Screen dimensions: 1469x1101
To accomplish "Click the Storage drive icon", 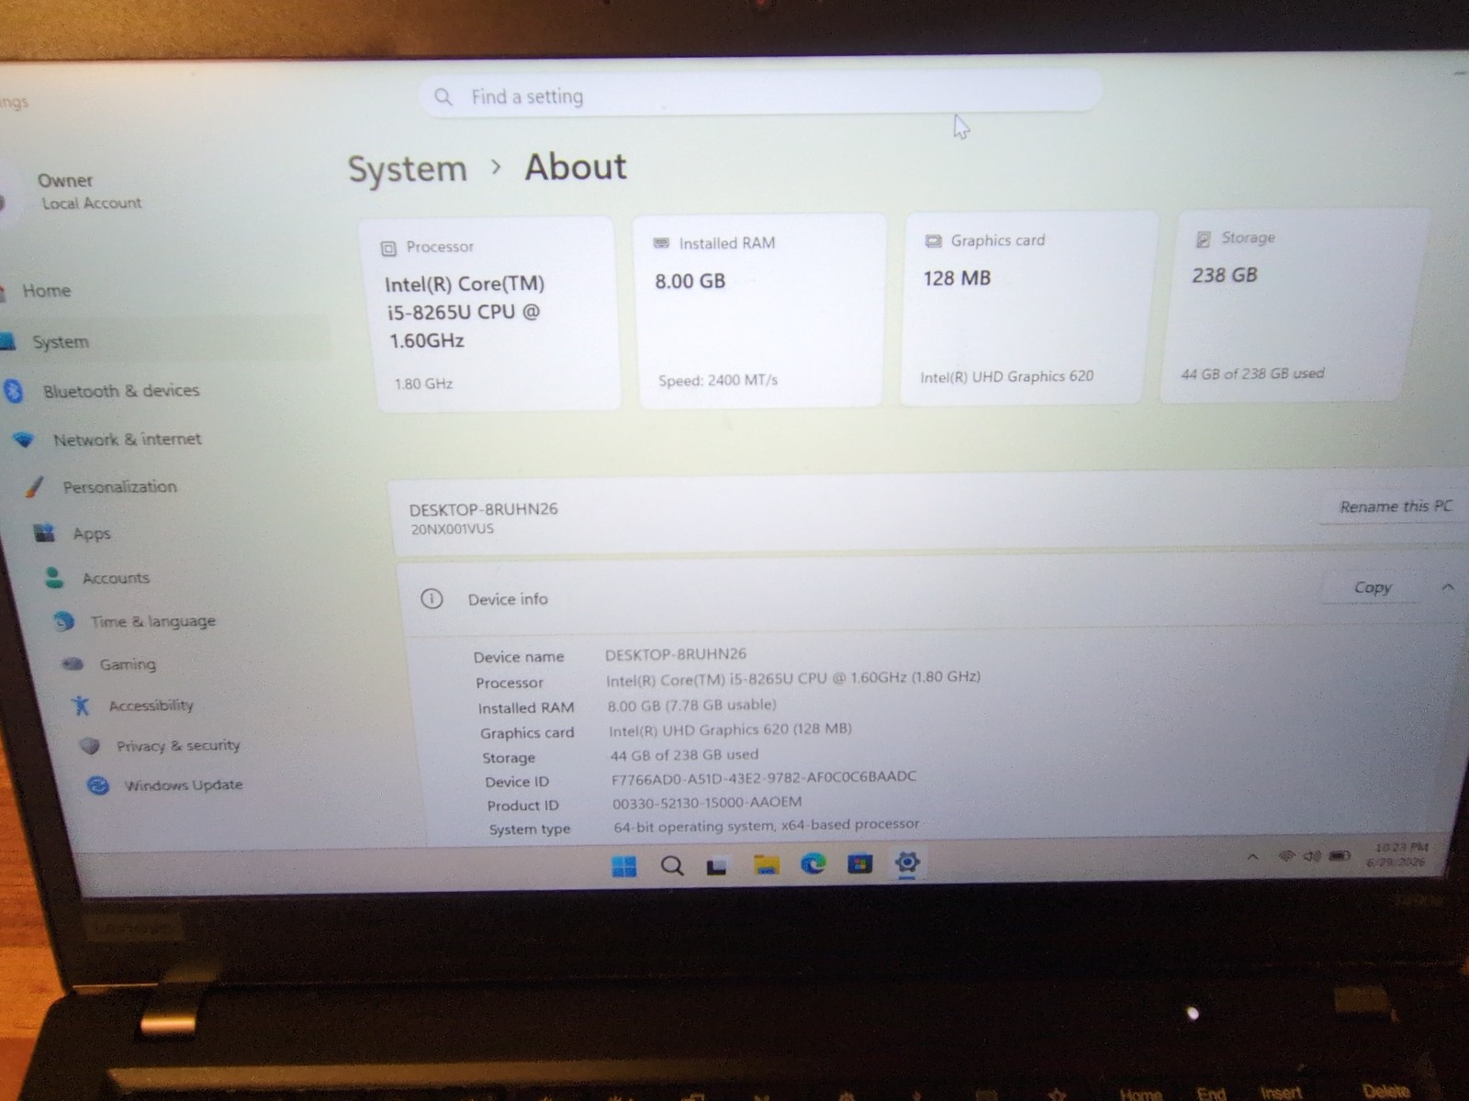I will tap(1203, 239).
